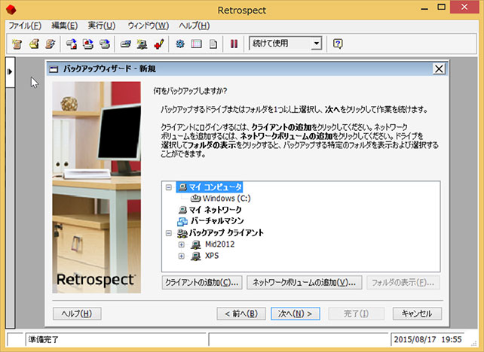Expand the XPS client node

182,256
